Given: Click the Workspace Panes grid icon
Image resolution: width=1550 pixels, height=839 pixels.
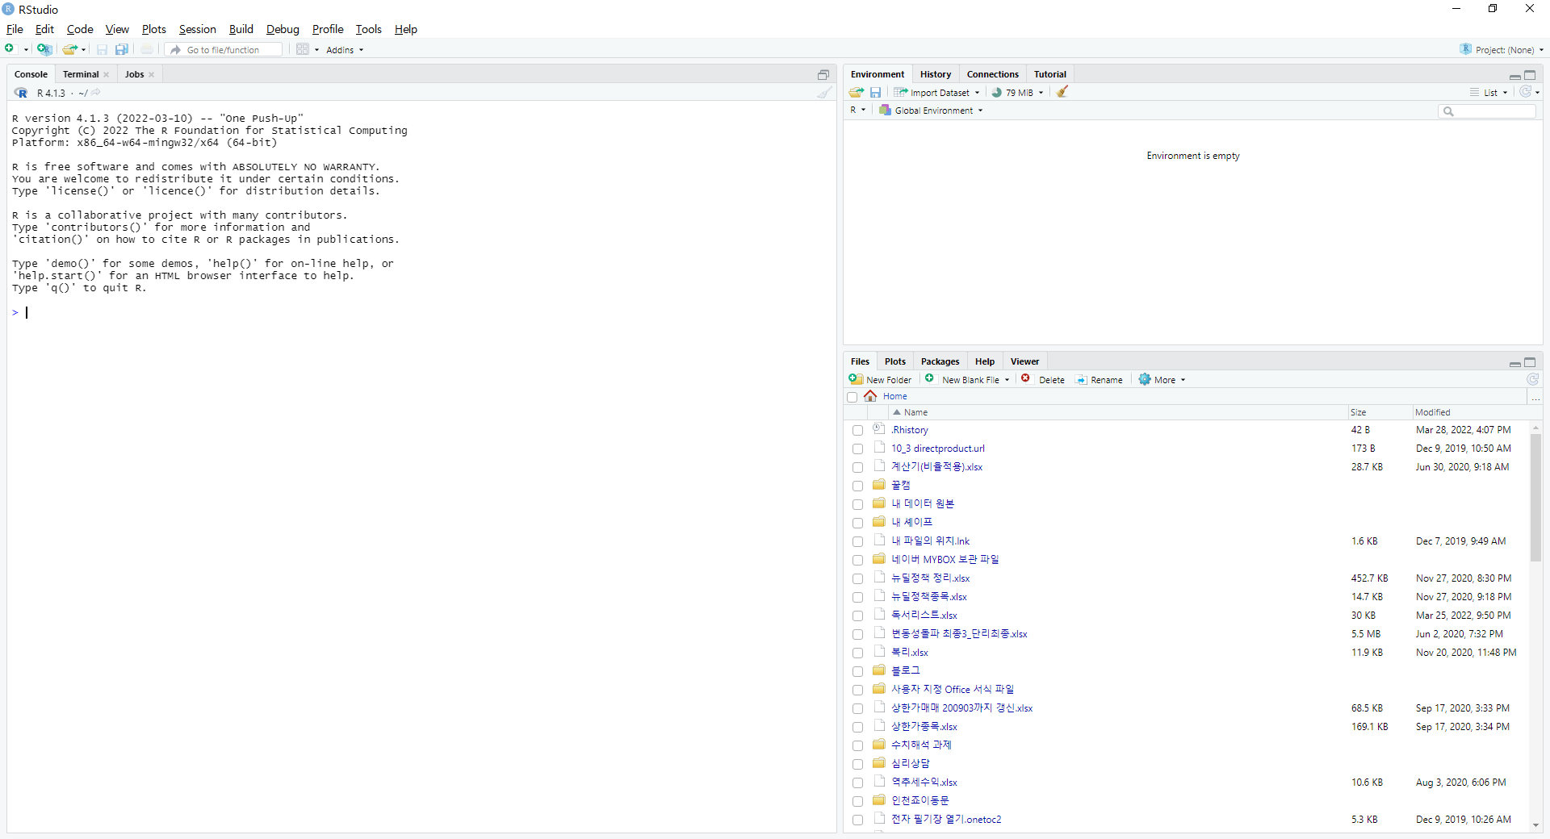Looking at the screenshot, I should pos(303,50).
